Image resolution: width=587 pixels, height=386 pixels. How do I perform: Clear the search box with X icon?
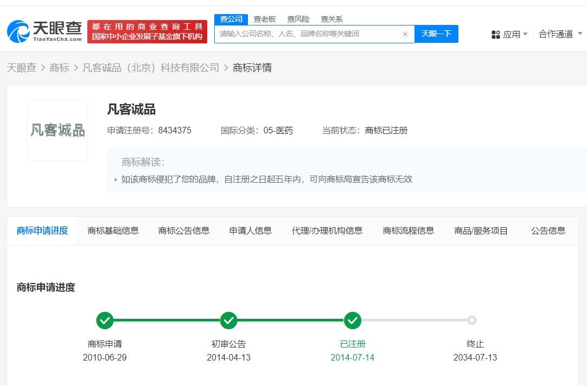405,34
